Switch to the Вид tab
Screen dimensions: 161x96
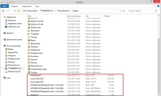point(37,6)
